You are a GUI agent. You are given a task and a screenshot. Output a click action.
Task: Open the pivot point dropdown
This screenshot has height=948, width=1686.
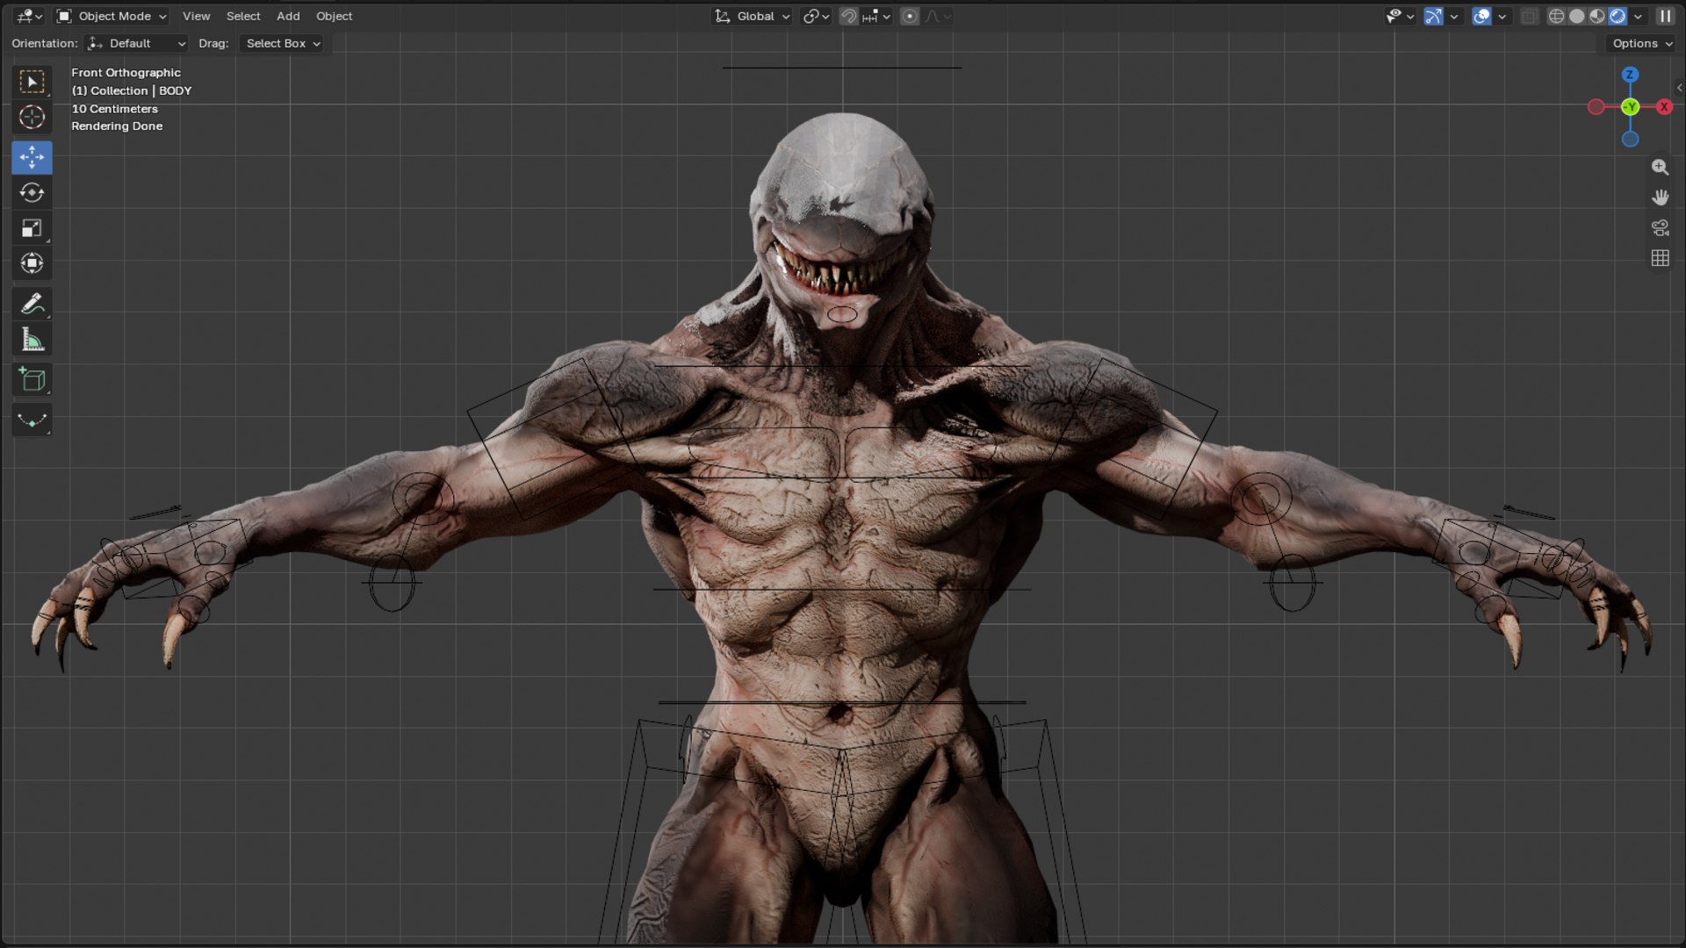pos(816,16)
